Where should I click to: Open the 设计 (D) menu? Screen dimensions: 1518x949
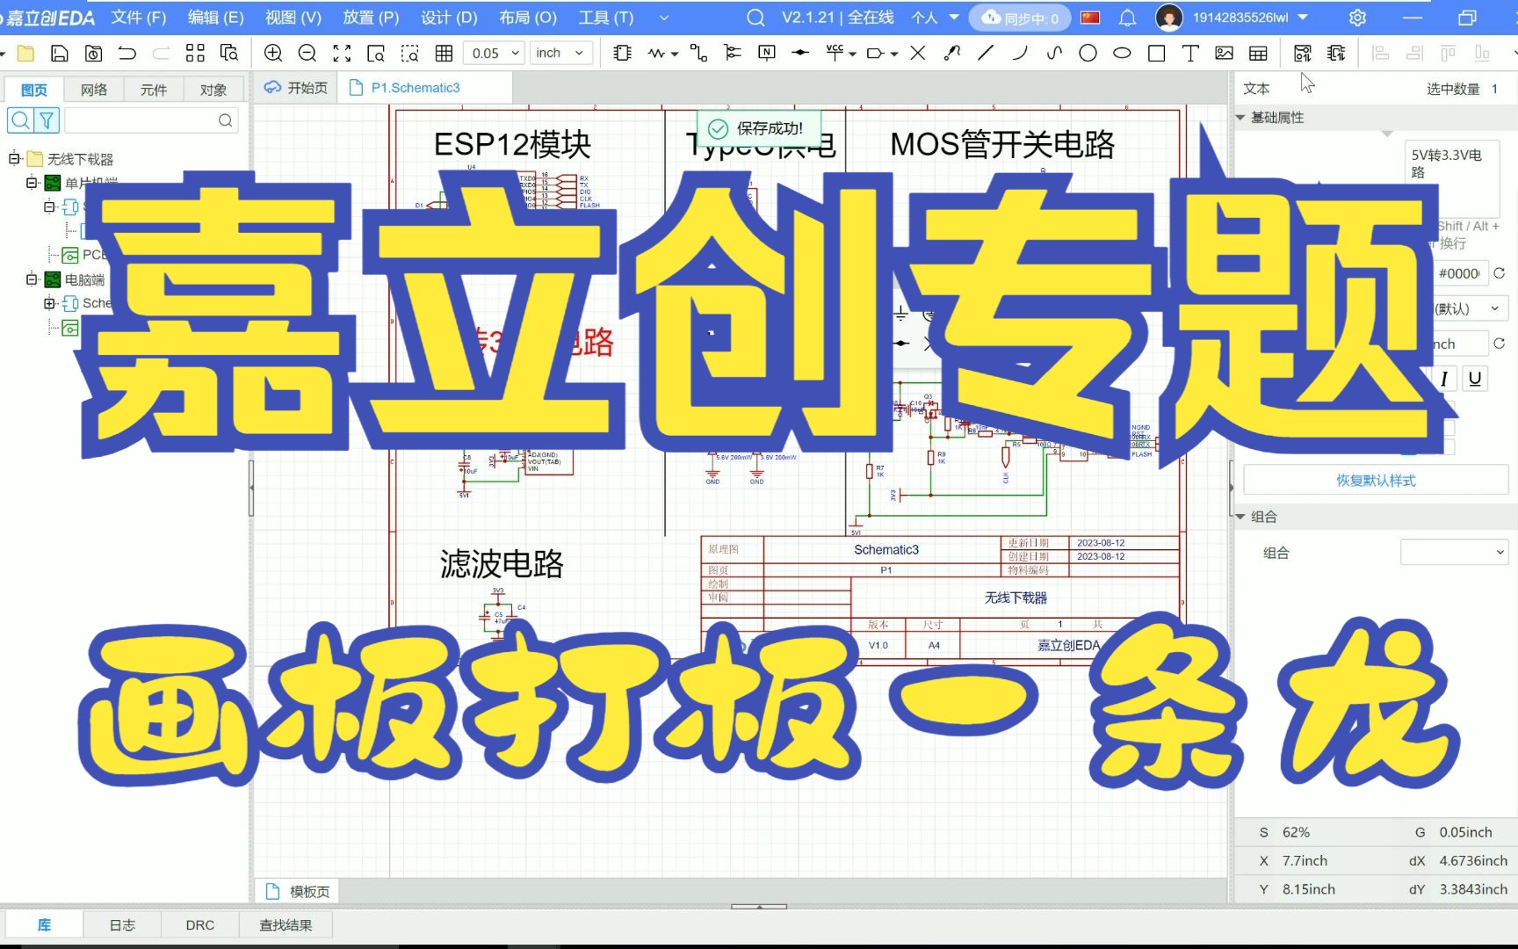449,18
